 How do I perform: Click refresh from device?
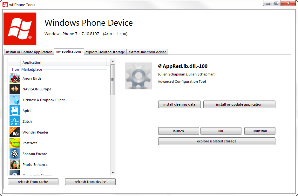(90, 181)
